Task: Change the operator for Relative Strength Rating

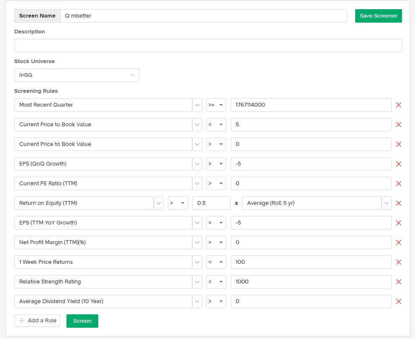Action: click(216, 282)
